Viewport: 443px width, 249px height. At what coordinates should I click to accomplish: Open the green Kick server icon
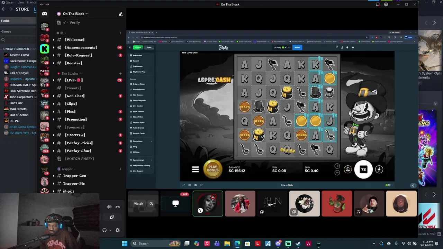coord(44,49)
